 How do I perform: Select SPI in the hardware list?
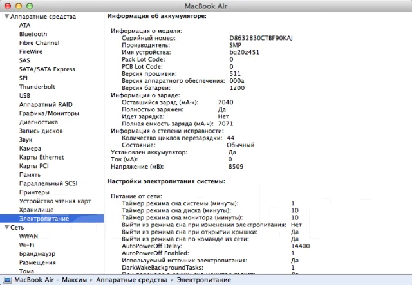pyautogui.click(x=23, y=78)
